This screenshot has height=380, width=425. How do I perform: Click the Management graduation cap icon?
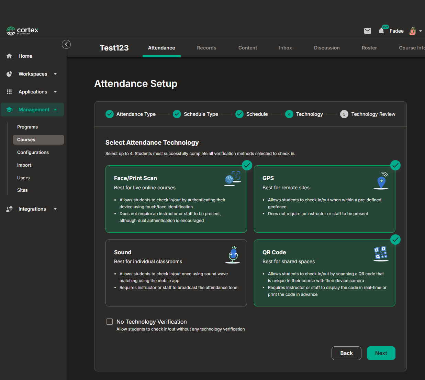tap(9, 110)
